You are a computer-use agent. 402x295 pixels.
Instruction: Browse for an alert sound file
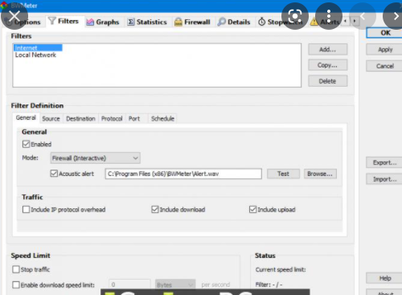click(x=320, y=174)
